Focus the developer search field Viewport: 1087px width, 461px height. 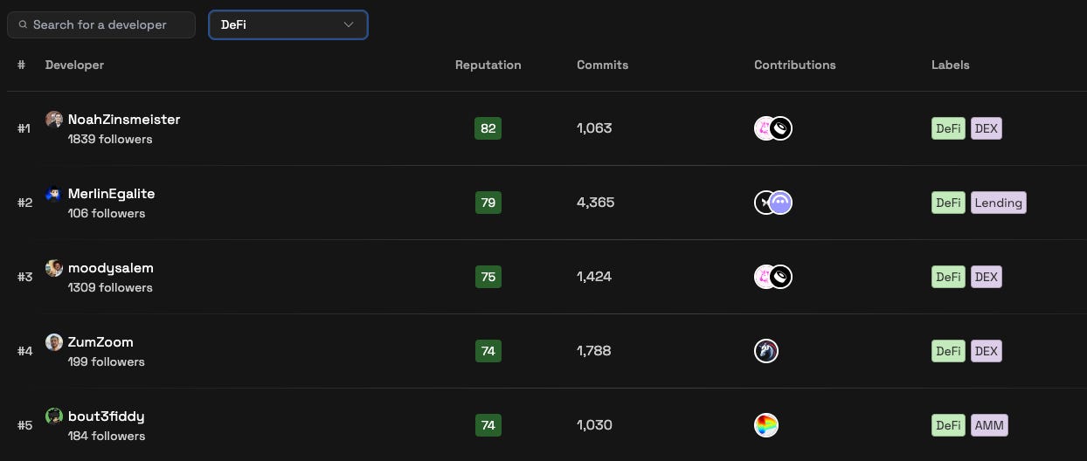click(x=108, y=24)
